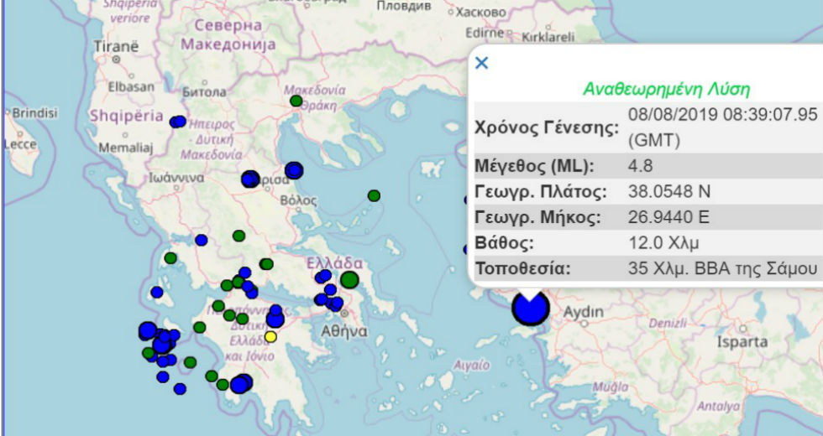This screenshot has width=823, height=436.
Task: Select the southernmost blue marker in the Ionian Sea
Action: 180,389
